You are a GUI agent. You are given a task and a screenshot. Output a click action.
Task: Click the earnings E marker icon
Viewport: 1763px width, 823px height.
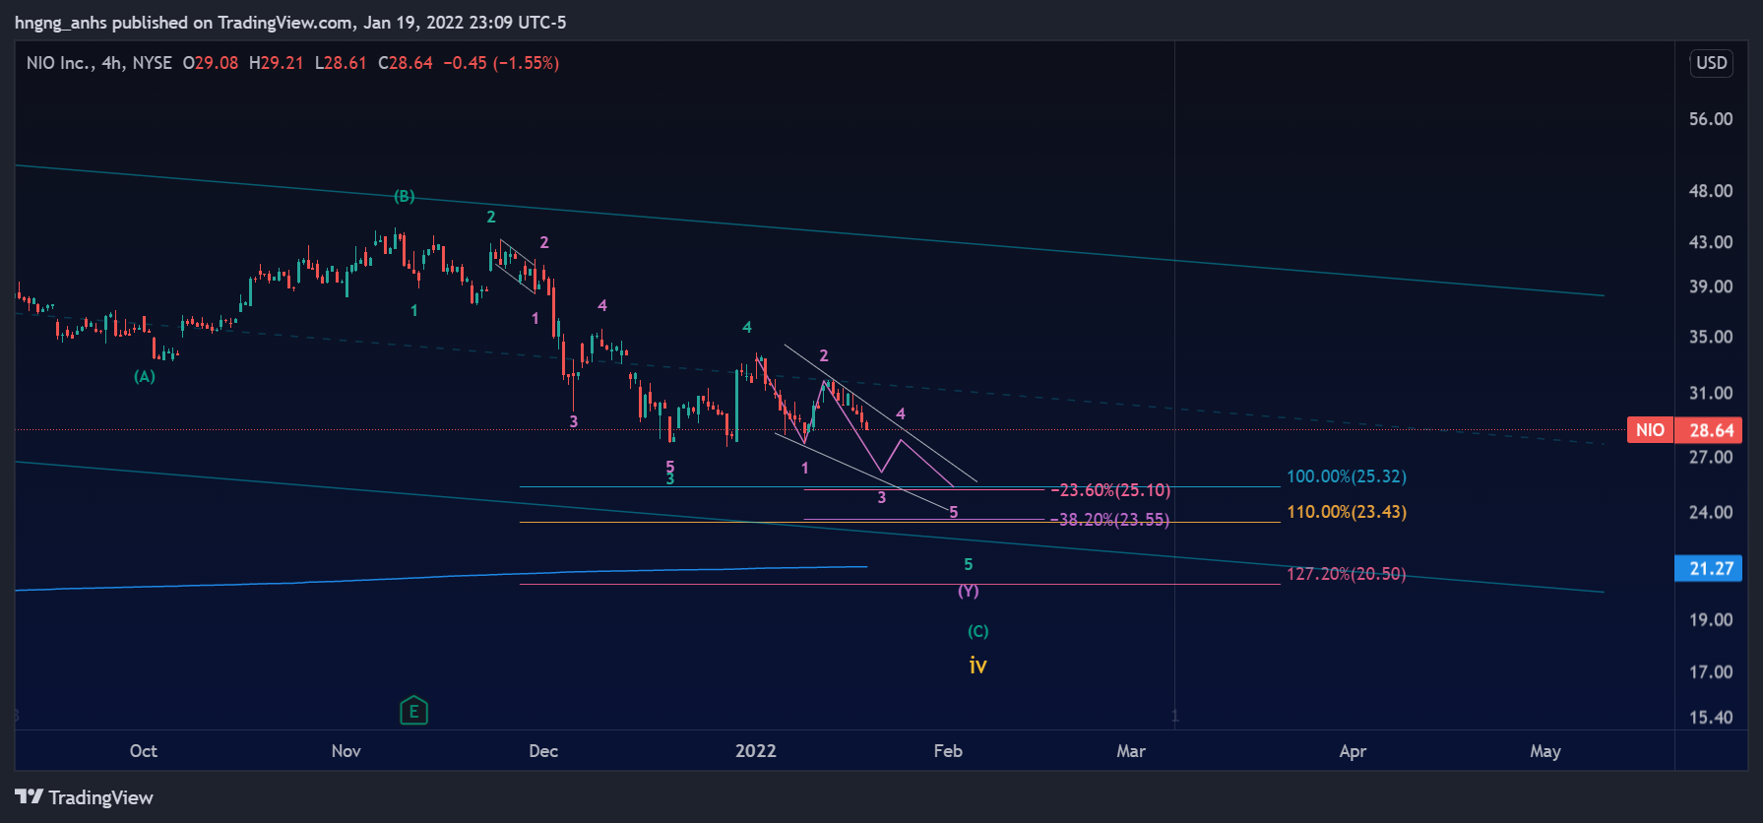[413, 711]
